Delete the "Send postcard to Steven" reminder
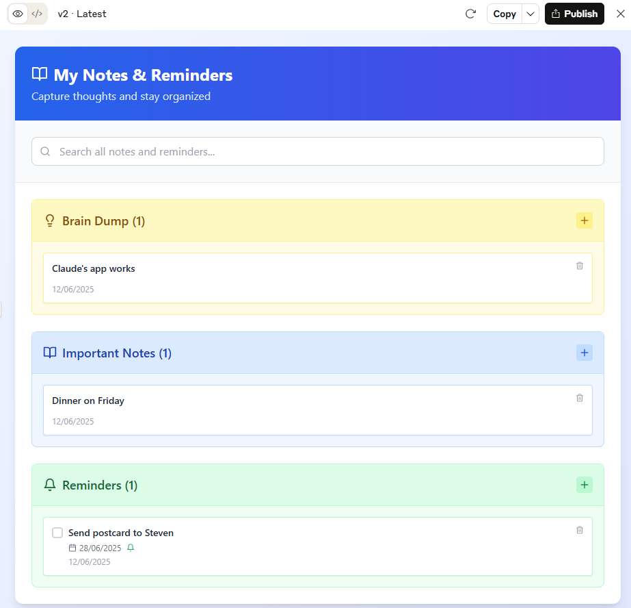This screenshot has height=608, width=631. click(580, 530)
